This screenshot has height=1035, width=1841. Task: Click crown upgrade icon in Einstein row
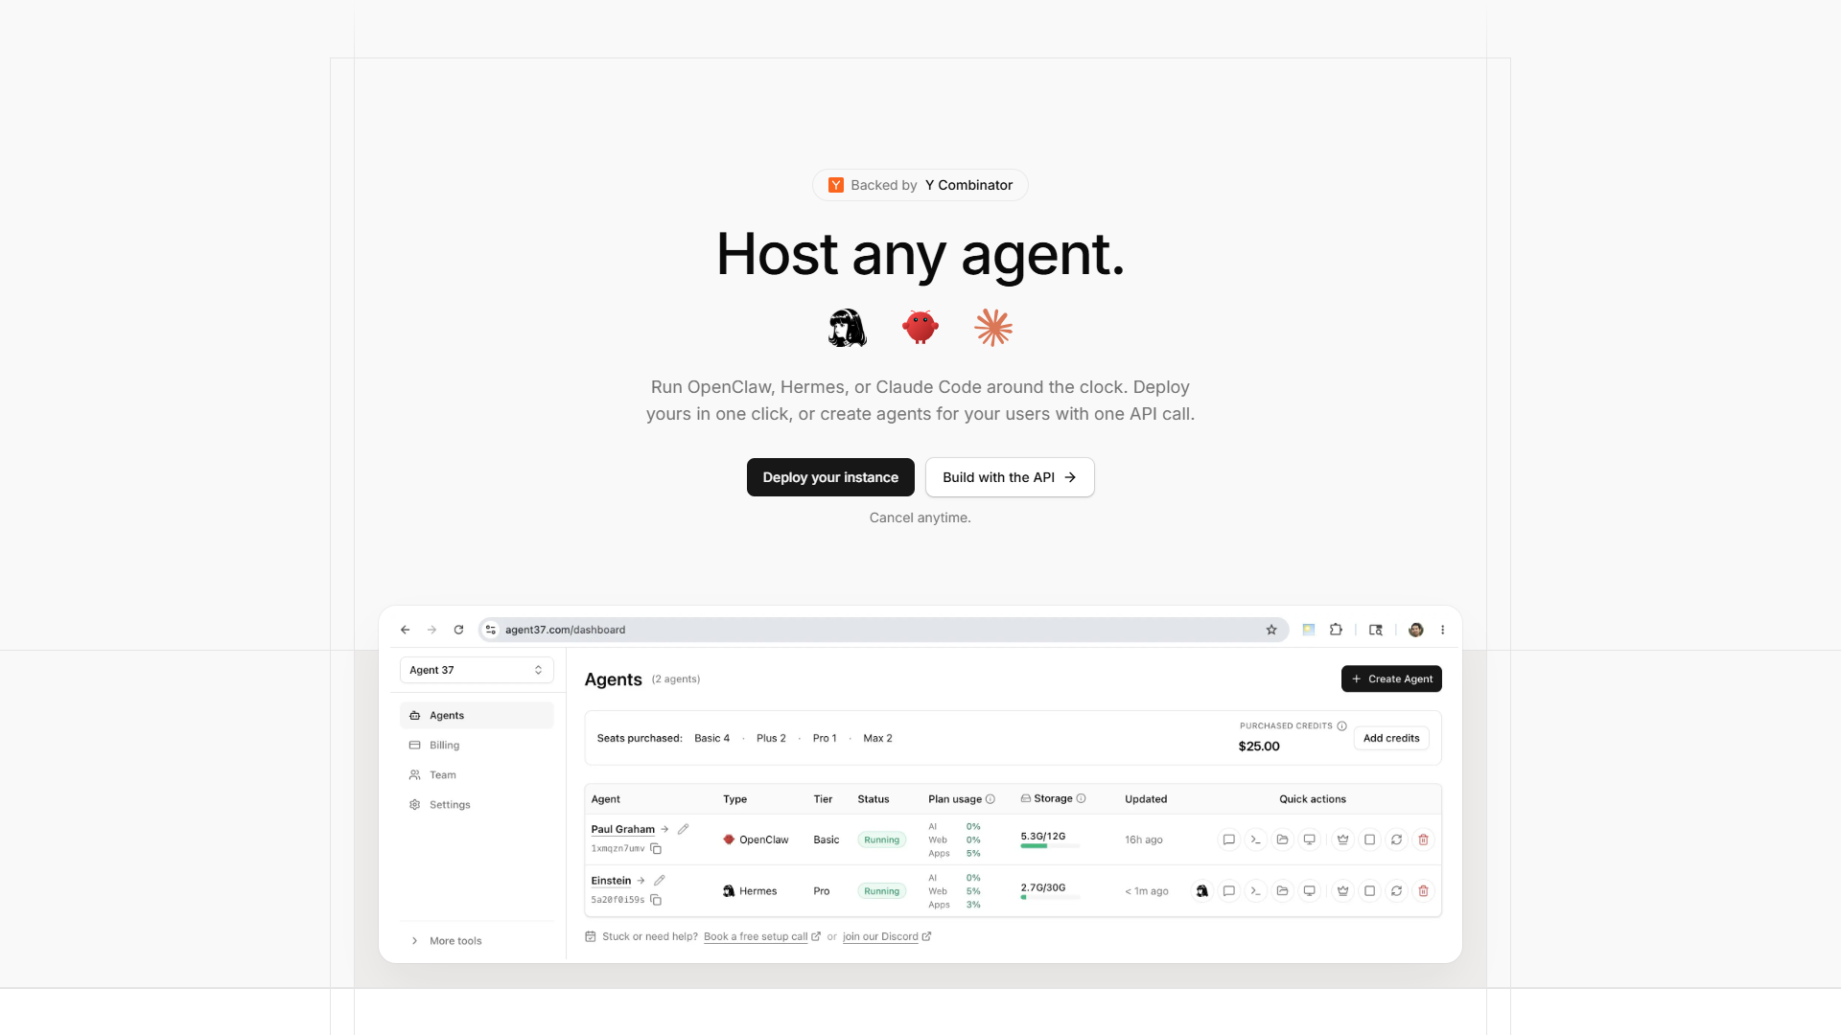click(x=1342, y=891)
